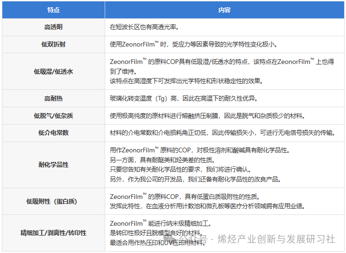Screen dimensions: 346x253
Task: Click the line 对极性溶剂和酸碱具有耐化学品性
Action: pos(200,150)
